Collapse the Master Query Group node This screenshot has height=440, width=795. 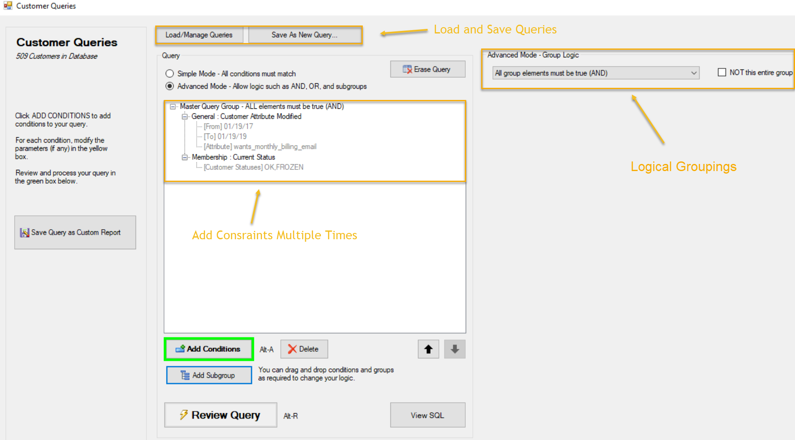pyautogui.click(x=172, y=107)
